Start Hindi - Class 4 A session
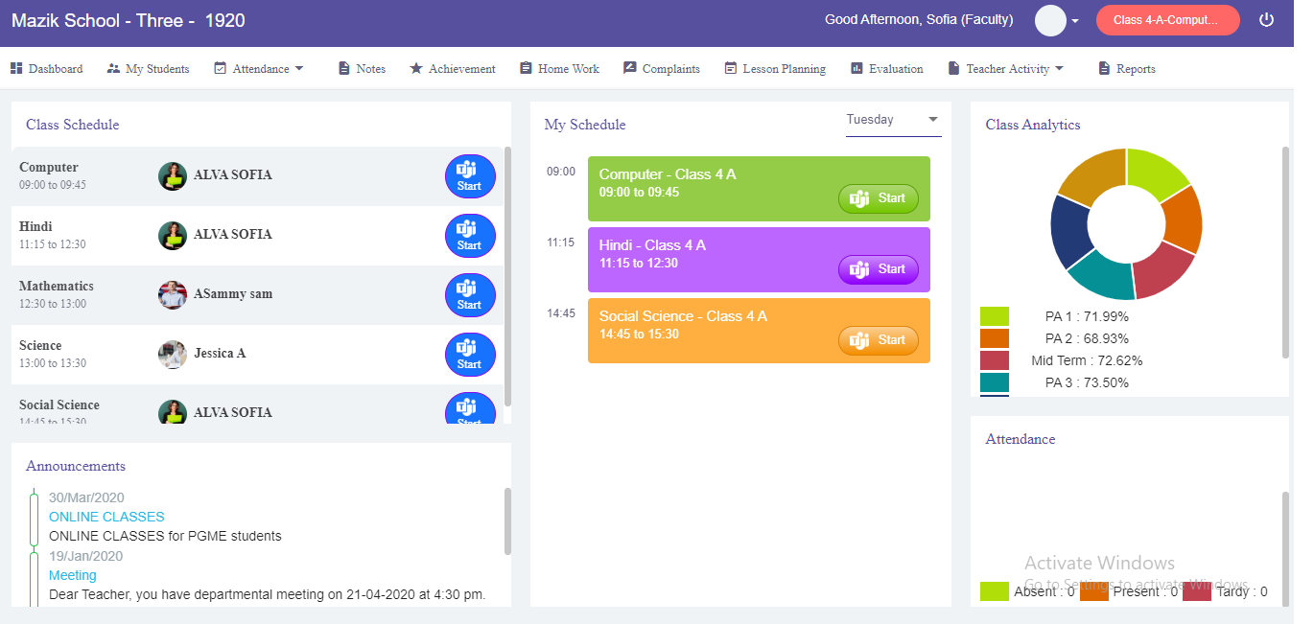1314x624 pixels. 879,269
